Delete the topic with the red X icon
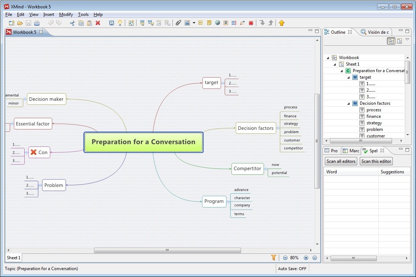Image resolution: width=416 pixels, height=277 pixels. [97, 23]
